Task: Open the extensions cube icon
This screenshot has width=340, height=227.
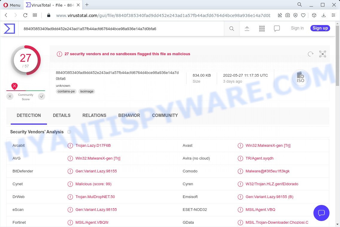Action: click(x=314, y=15)
